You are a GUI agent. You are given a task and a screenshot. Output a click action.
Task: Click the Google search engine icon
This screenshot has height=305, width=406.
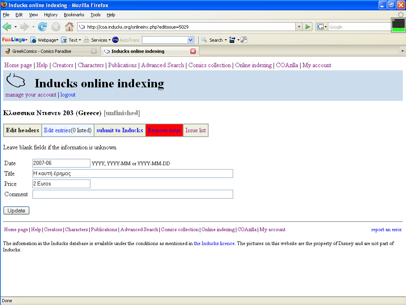pos(320,27)
